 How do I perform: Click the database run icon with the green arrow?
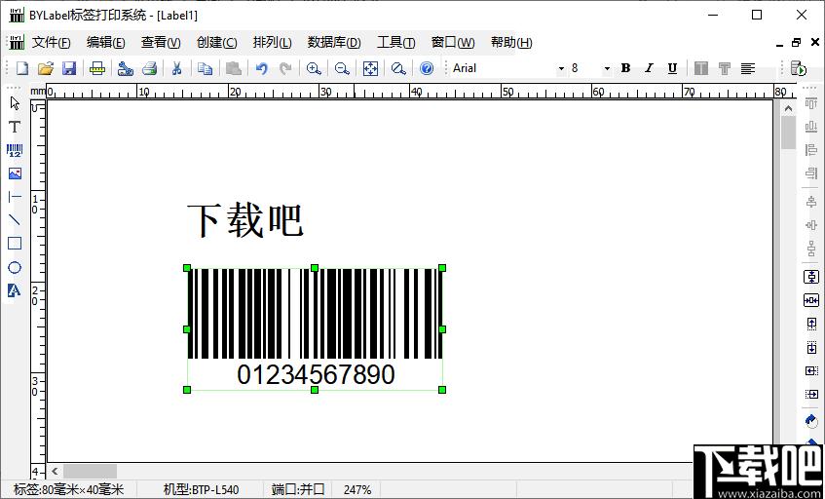point(799,68)
